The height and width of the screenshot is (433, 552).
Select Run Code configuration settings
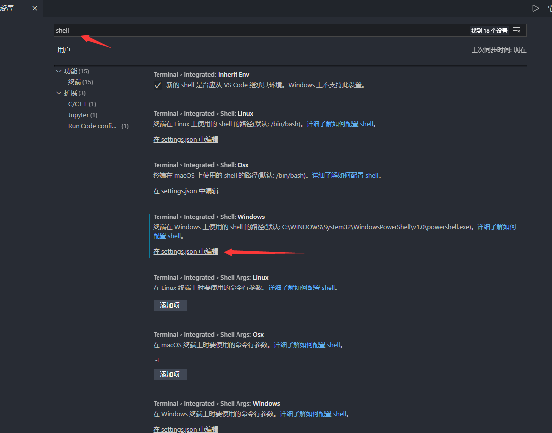[92, 126]
